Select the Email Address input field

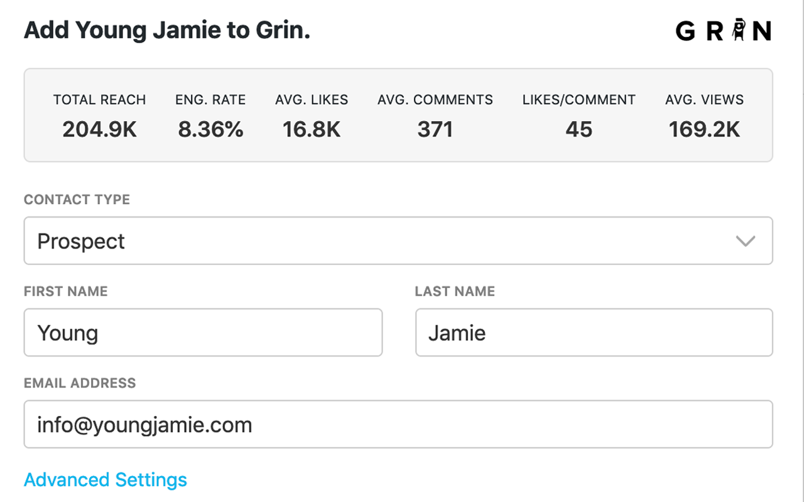398,424
